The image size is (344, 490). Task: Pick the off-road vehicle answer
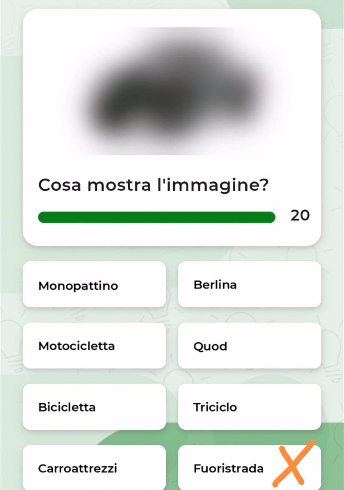[x=250, y=468]
